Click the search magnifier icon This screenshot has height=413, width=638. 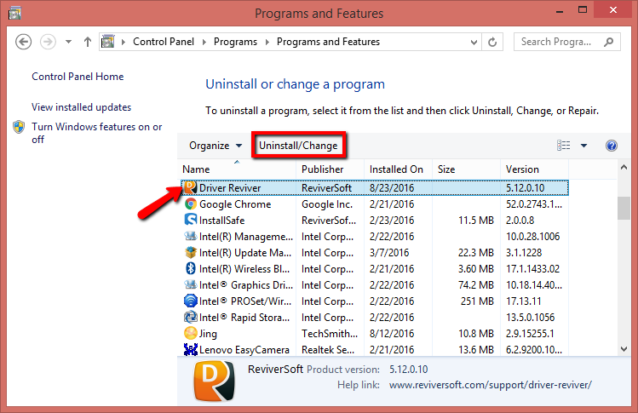pos(609,42)
